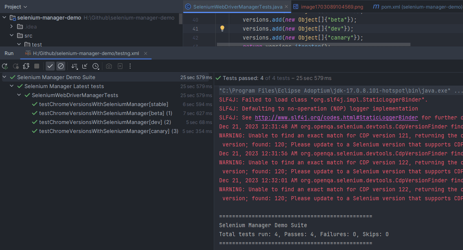Enable the breakpoint bulb on line 41
This screenshot has height=250, width=463.
[x=222, y=29]
